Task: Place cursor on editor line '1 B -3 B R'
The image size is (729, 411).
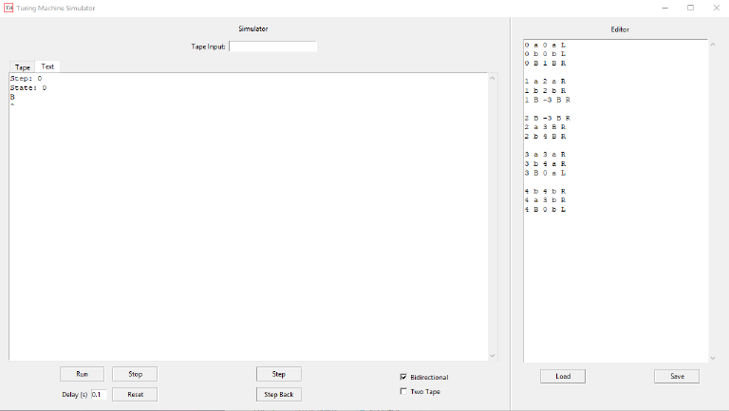Action: [547, 100]
